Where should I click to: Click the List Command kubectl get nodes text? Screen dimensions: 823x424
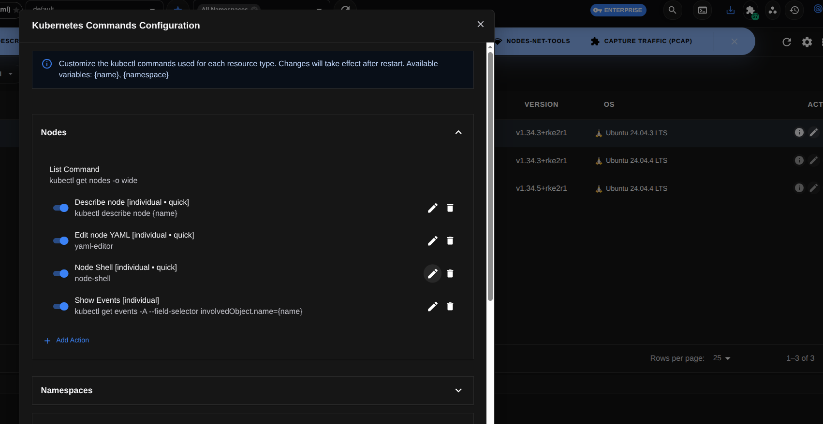(93, 181)
